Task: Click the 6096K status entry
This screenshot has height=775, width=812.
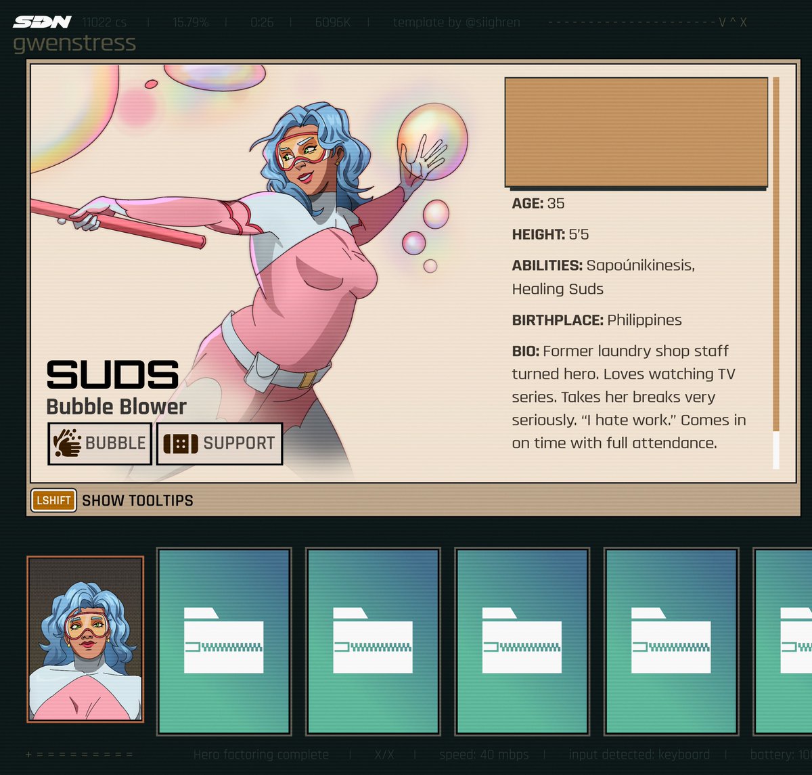Action: tap(333, 22)
